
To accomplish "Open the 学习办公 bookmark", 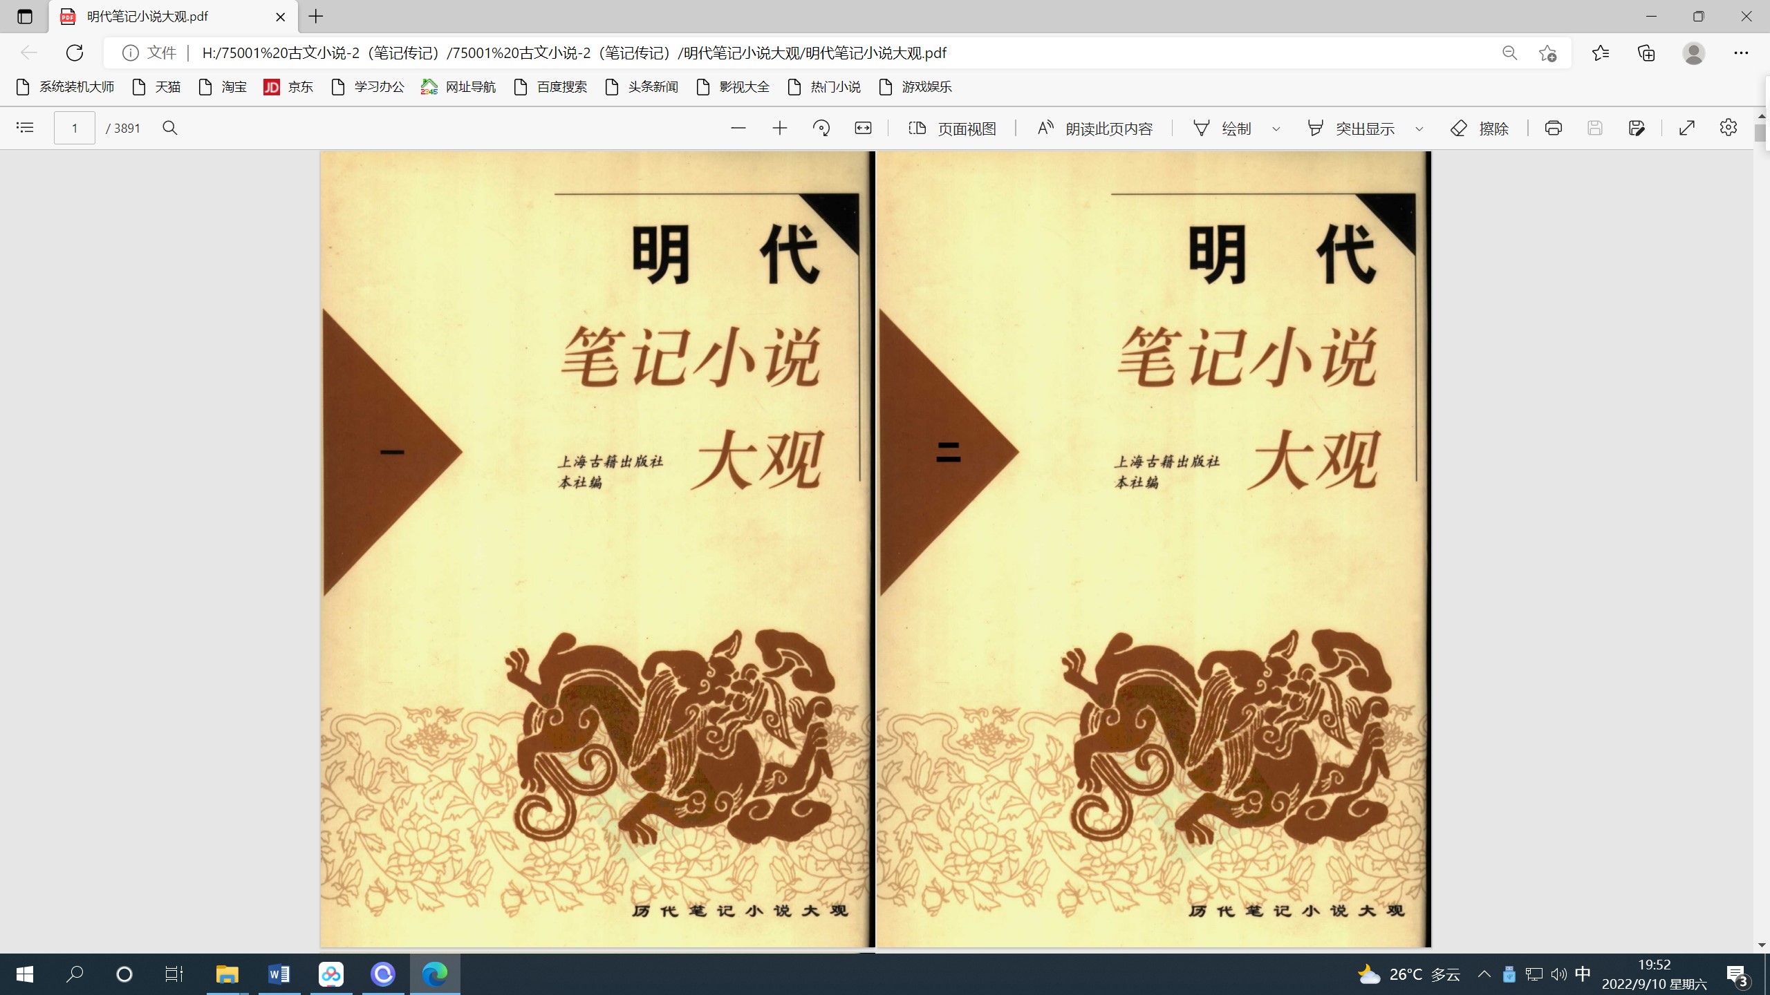I will (368, 87).
